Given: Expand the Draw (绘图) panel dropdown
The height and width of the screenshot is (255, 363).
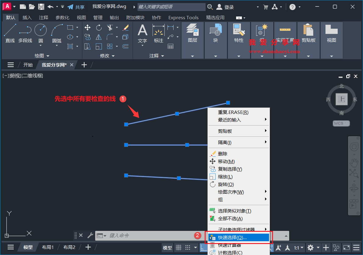Looking at the screenshot, I should pyautogui.click(x=42, y=56).
